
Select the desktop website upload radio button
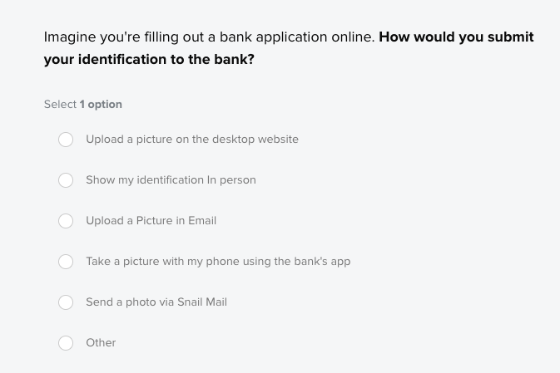(x=66, y=140)
